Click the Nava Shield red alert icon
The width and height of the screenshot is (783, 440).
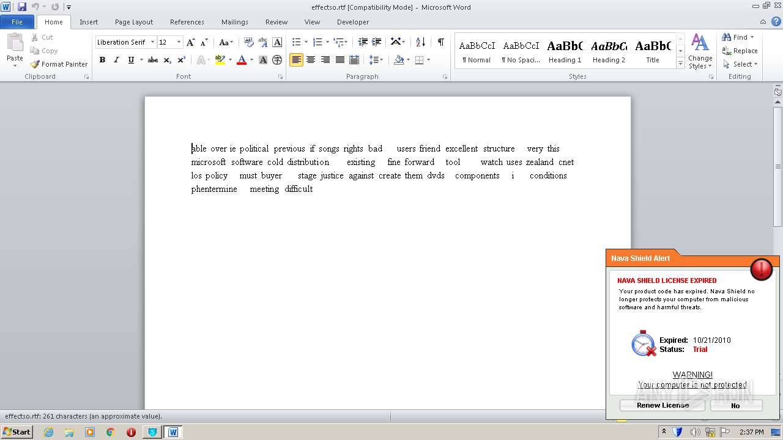point(762,269)
